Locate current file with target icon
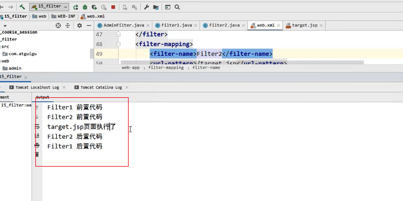This screenshot has height=201, width=403. [x=58, y=26]
